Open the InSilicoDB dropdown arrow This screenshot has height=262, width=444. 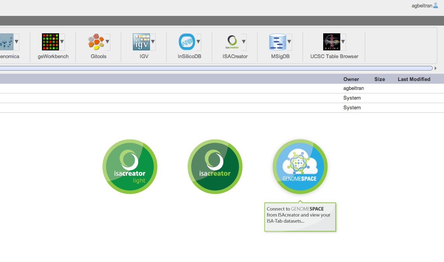tap(198, 42)
